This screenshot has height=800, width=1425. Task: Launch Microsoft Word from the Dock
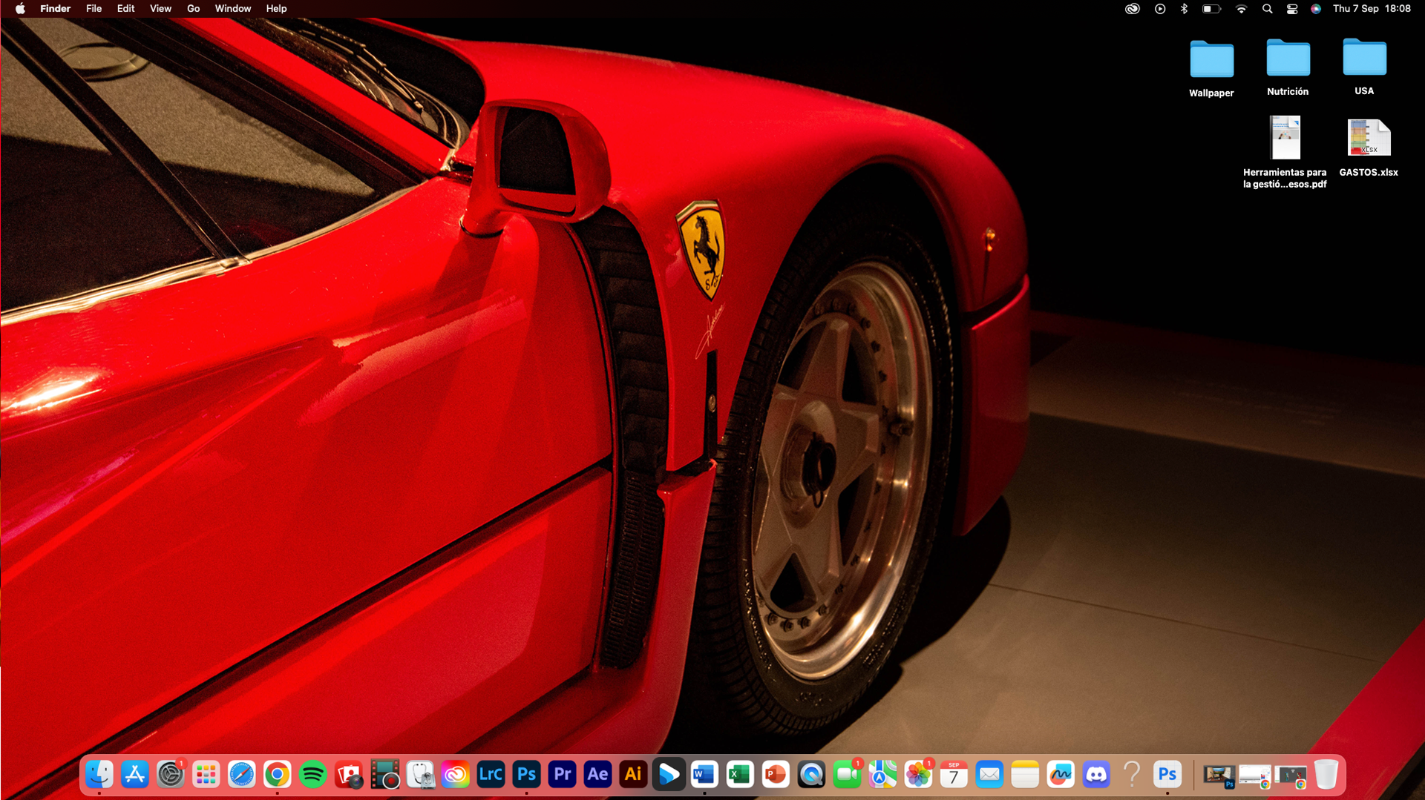pyautogui.click(x=705, y=775)
